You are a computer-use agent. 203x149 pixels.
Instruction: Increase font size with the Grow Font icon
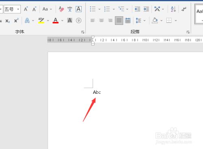tap(26, 9)
